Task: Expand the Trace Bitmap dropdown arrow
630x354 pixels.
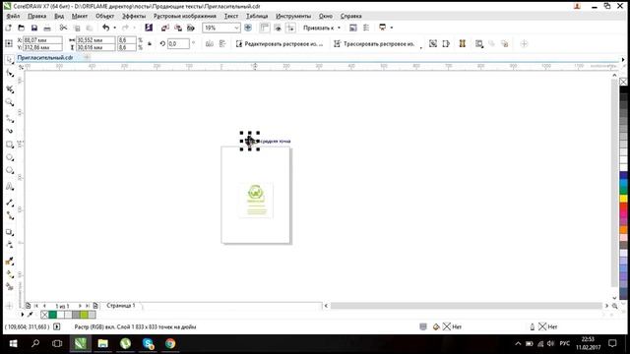Action: pyautogui.click(x=421, y=47)
